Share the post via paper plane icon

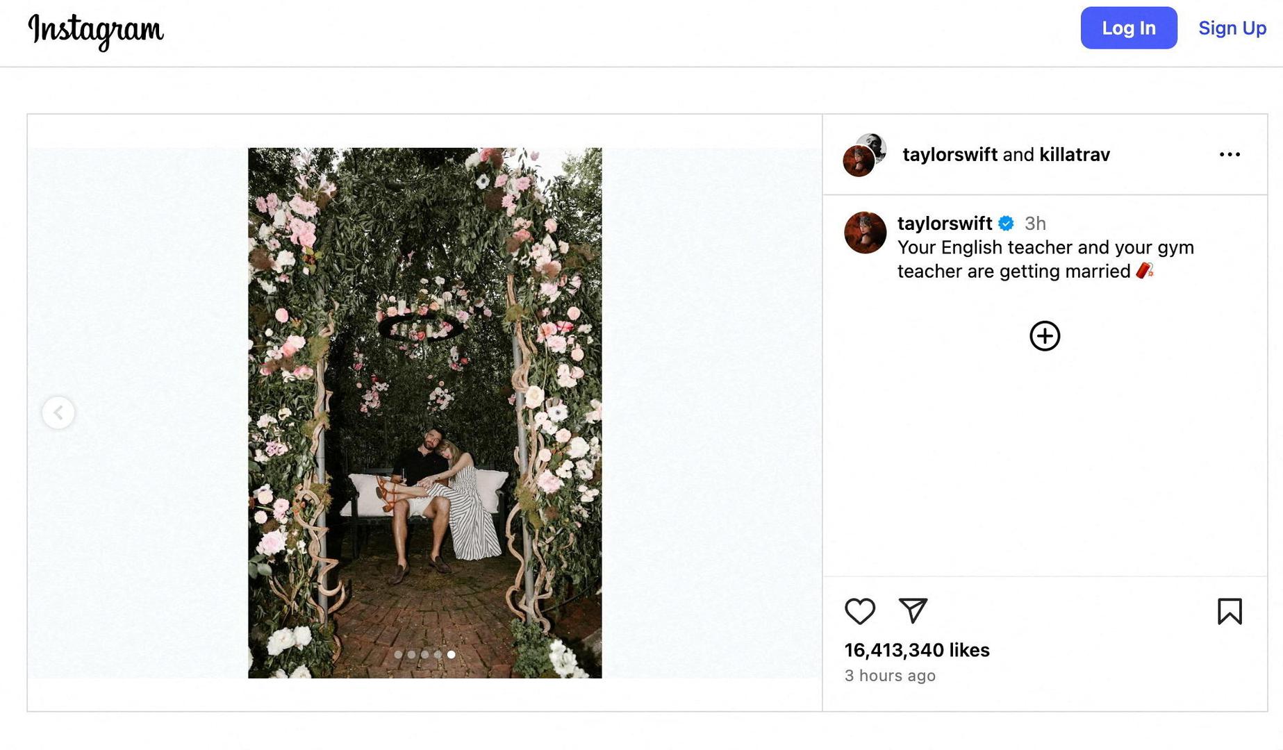point(913,610)
